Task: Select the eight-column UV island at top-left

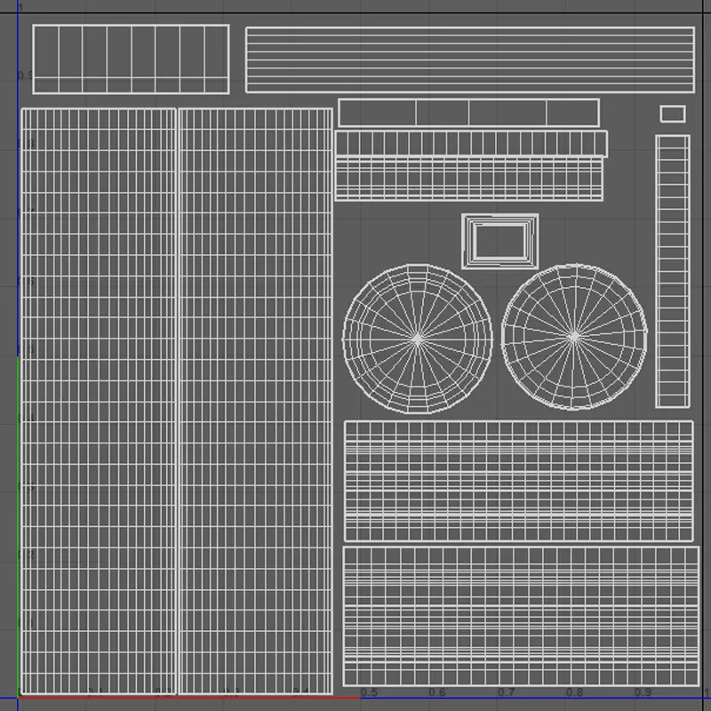Action: [131, 60]
